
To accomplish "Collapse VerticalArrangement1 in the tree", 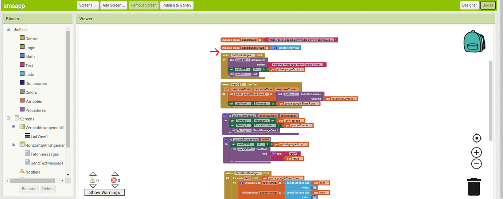I will [13, 127].
